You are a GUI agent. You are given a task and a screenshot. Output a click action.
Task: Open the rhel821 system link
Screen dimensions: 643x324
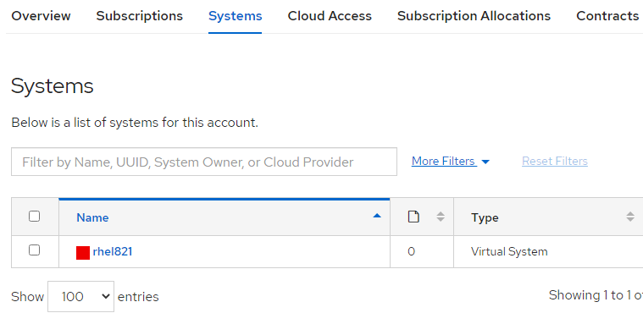pyautogui.click(x=113, y=251)
